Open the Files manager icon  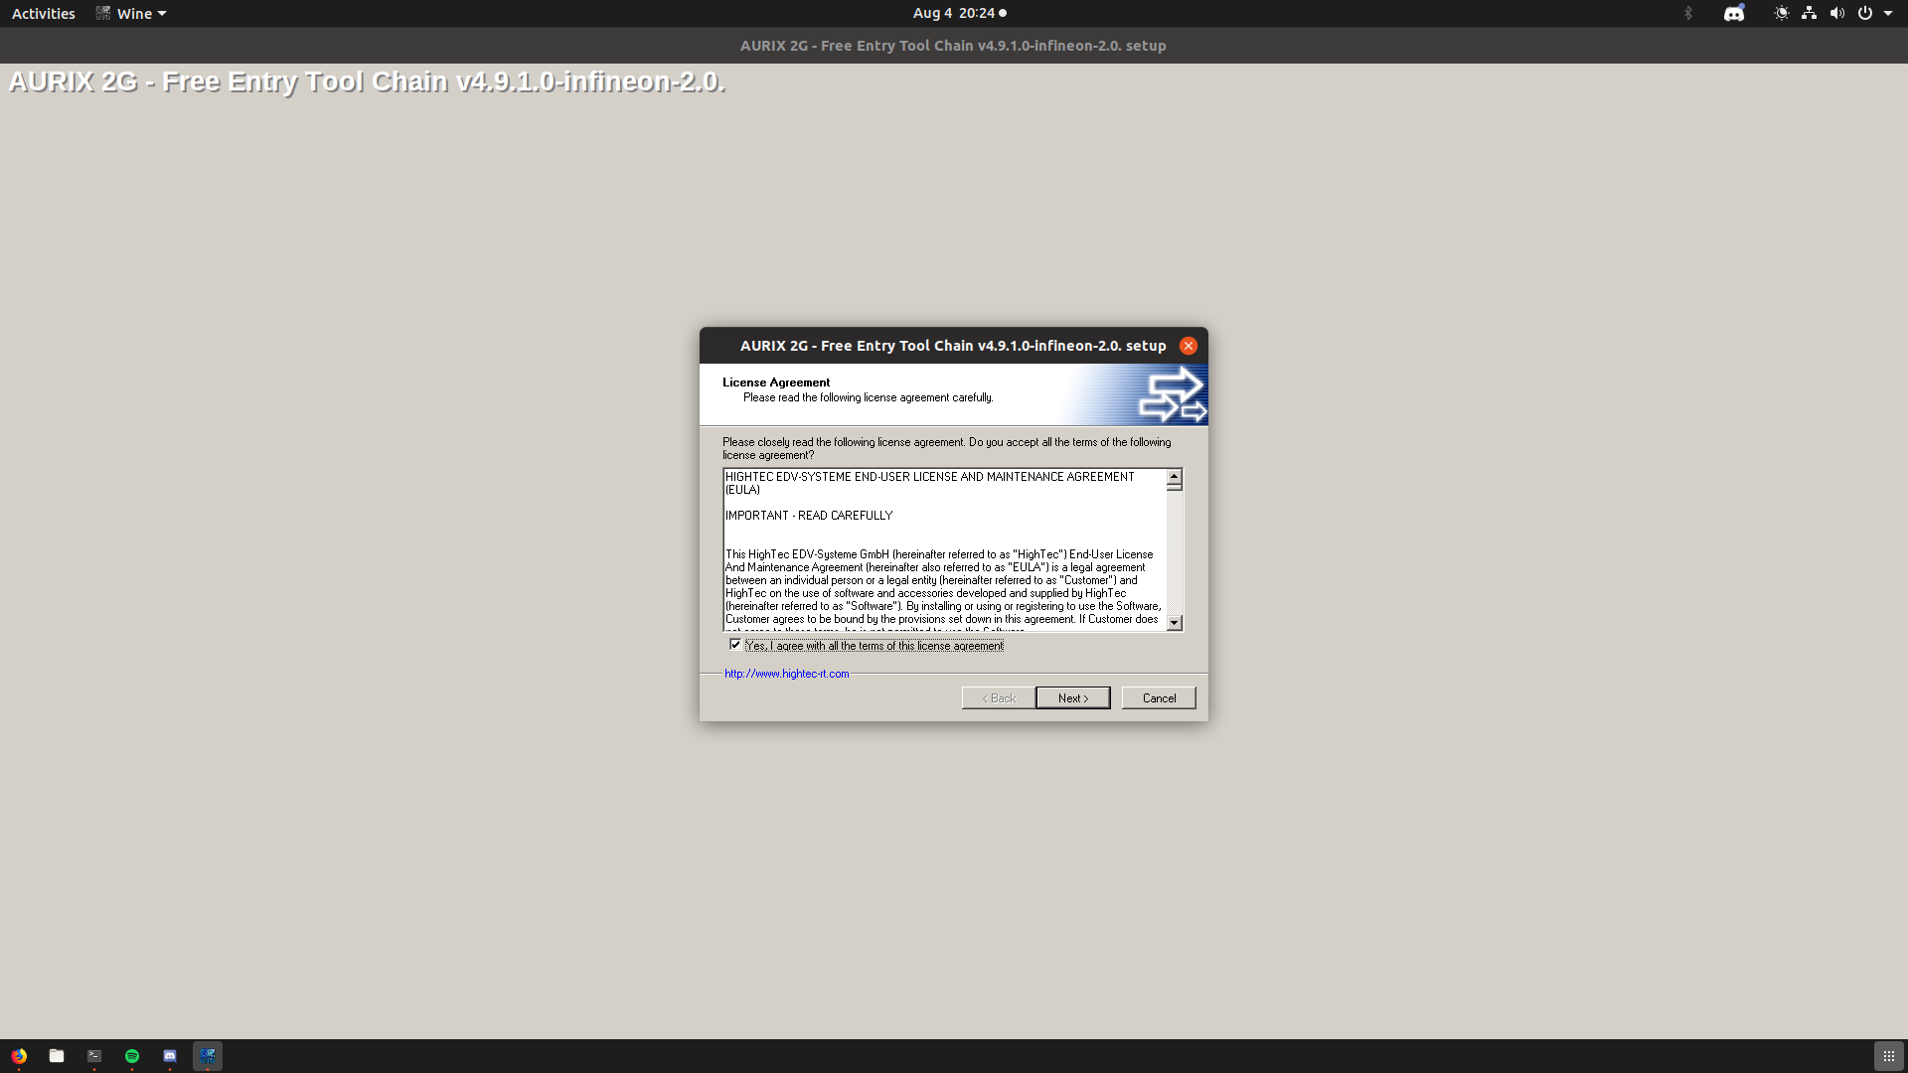pyautogui.click(x=57, y=1056)
